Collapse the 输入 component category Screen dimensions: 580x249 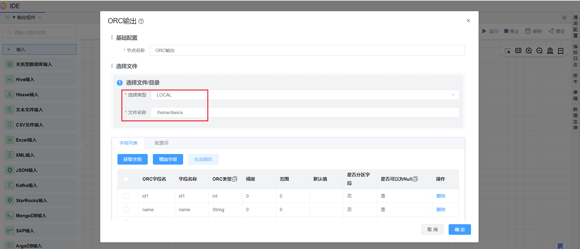(9, 50)
